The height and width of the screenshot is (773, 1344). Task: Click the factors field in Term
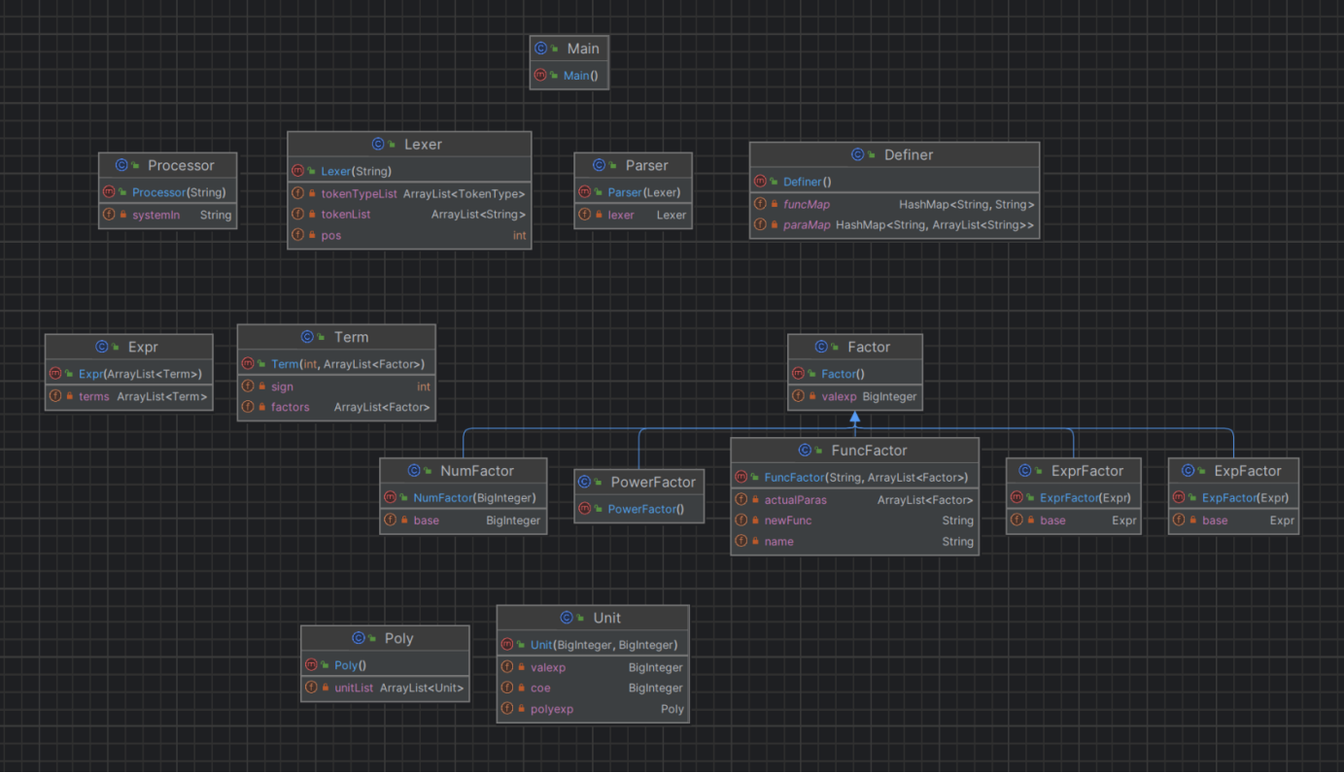coord(336,408)
